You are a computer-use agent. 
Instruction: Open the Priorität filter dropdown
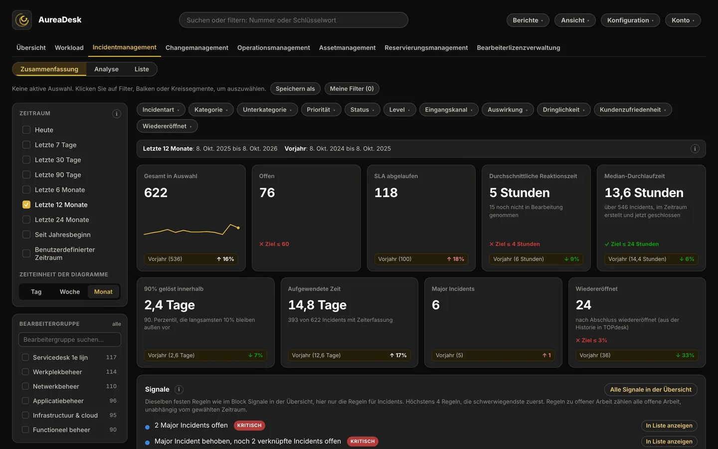(x=321, y=110)
